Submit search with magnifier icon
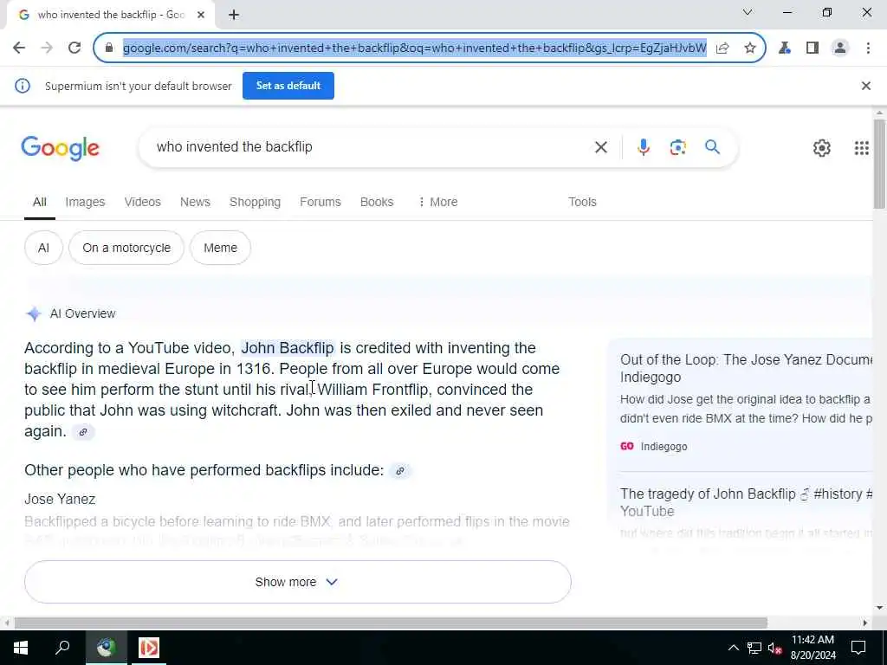The image size is (887, 665). pos(712,147)
